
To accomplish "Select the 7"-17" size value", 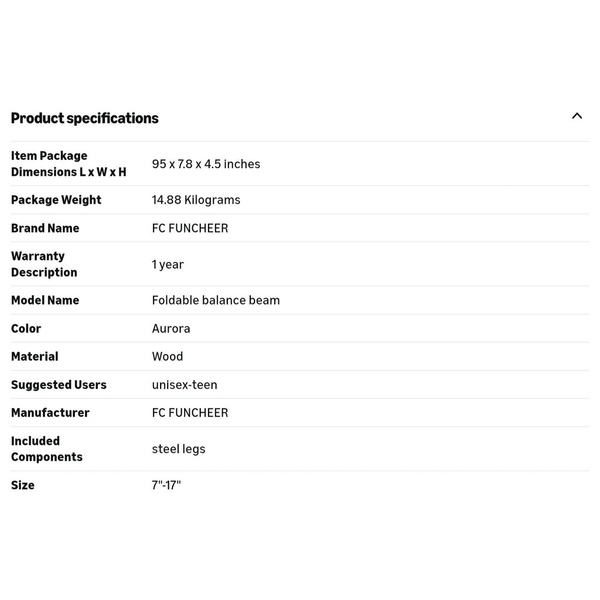I will [166, 485].
